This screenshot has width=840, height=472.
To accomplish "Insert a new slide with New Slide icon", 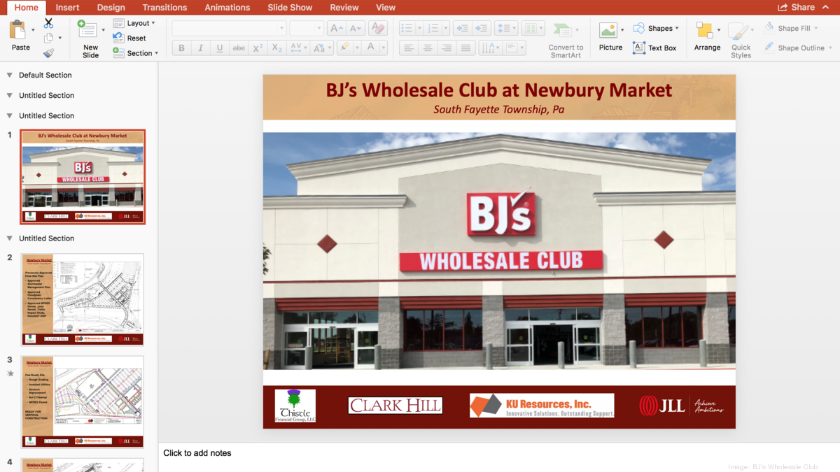I will point(88,31).
